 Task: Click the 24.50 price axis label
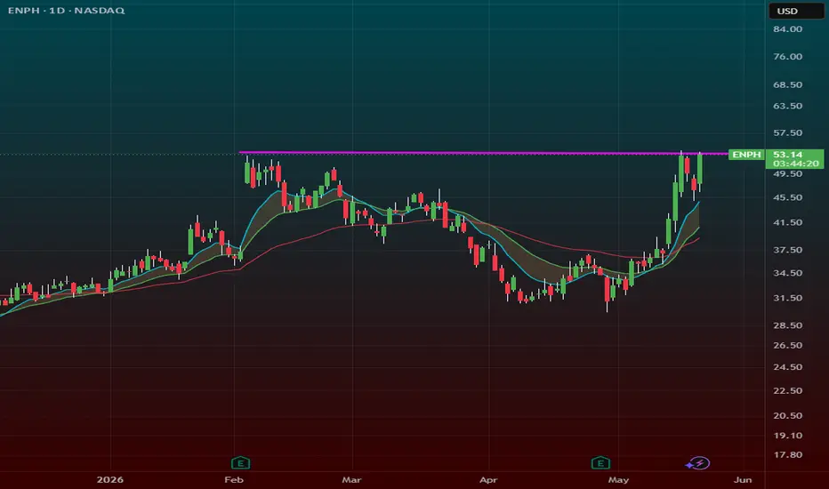tap(788, 367)
